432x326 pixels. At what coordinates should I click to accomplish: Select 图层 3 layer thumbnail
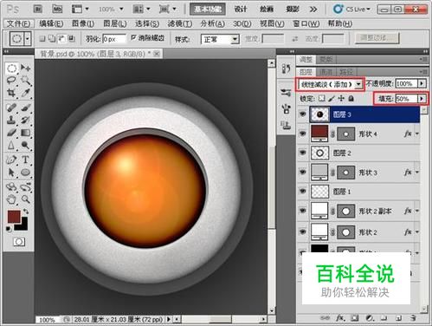(319, 114)
